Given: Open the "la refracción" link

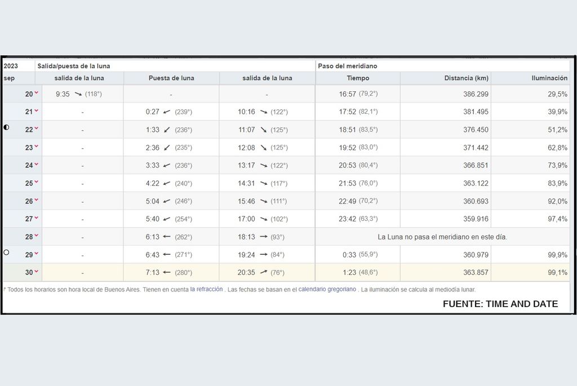Looking at the screenshot, I should pos(206,290).
